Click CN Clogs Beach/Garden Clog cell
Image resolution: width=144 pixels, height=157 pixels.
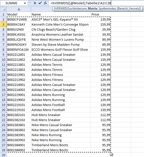point(61,30)
